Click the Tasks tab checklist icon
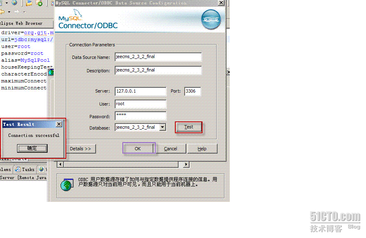366x238 pixels. [x=17, y=169]
